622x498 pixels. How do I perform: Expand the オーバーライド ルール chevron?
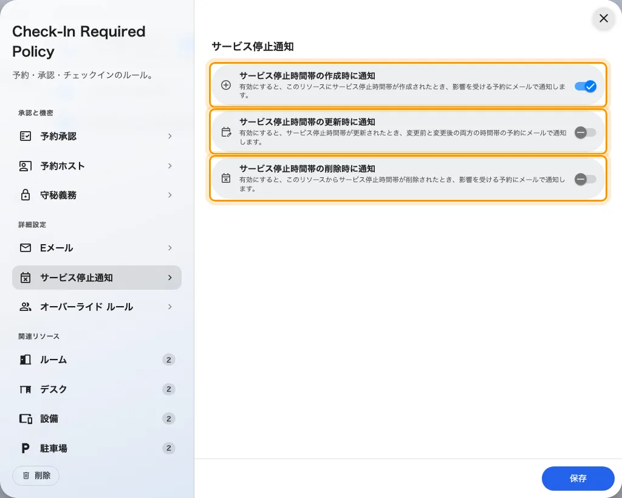tap(170, 307)
